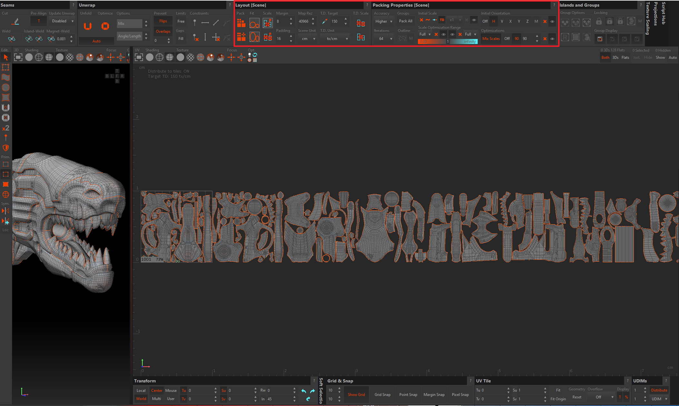This screenshot has height=406, width=679.
Task: Open the Texture Scaling side tab
Action: point(648,19)
